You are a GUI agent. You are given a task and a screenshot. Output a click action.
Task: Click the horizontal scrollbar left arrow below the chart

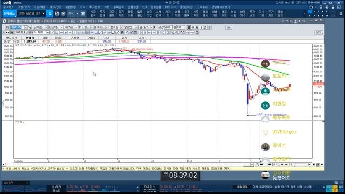pos(4,164)
